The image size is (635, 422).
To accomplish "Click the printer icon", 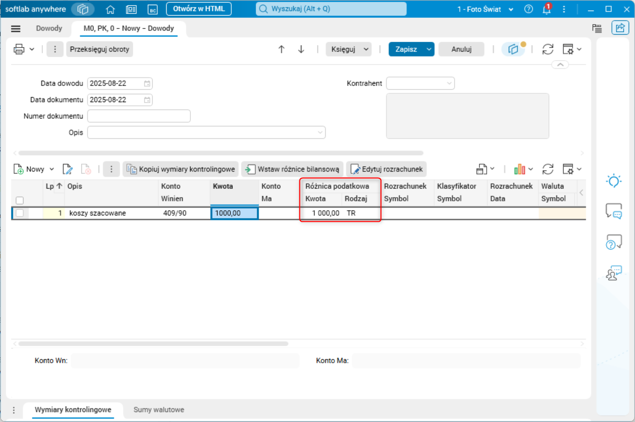I will (x=19, y=49).
